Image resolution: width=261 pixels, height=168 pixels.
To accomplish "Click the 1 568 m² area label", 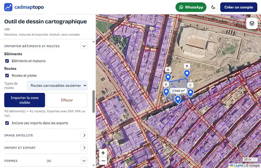I will (x=178, y=91).
